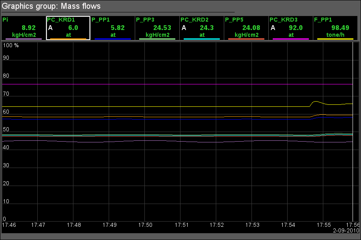Click the 'Graphics group: Mass flows' title
Viewport: 361px width, 240px height.
pos(51,6)
